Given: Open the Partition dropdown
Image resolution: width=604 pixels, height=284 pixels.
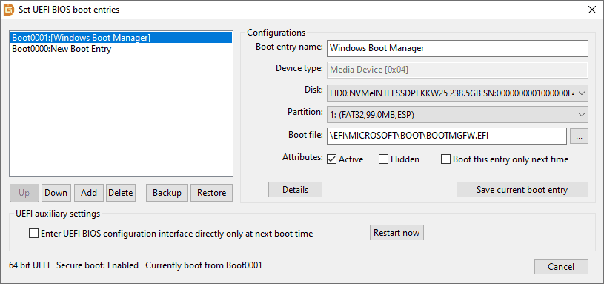Looking at the screenshot, I should pos(457,114).
